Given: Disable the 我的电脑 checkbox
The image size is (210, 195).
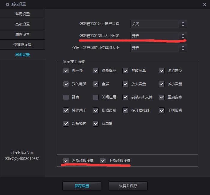Looking at the screenshot, I should click(x=66, y=84).
